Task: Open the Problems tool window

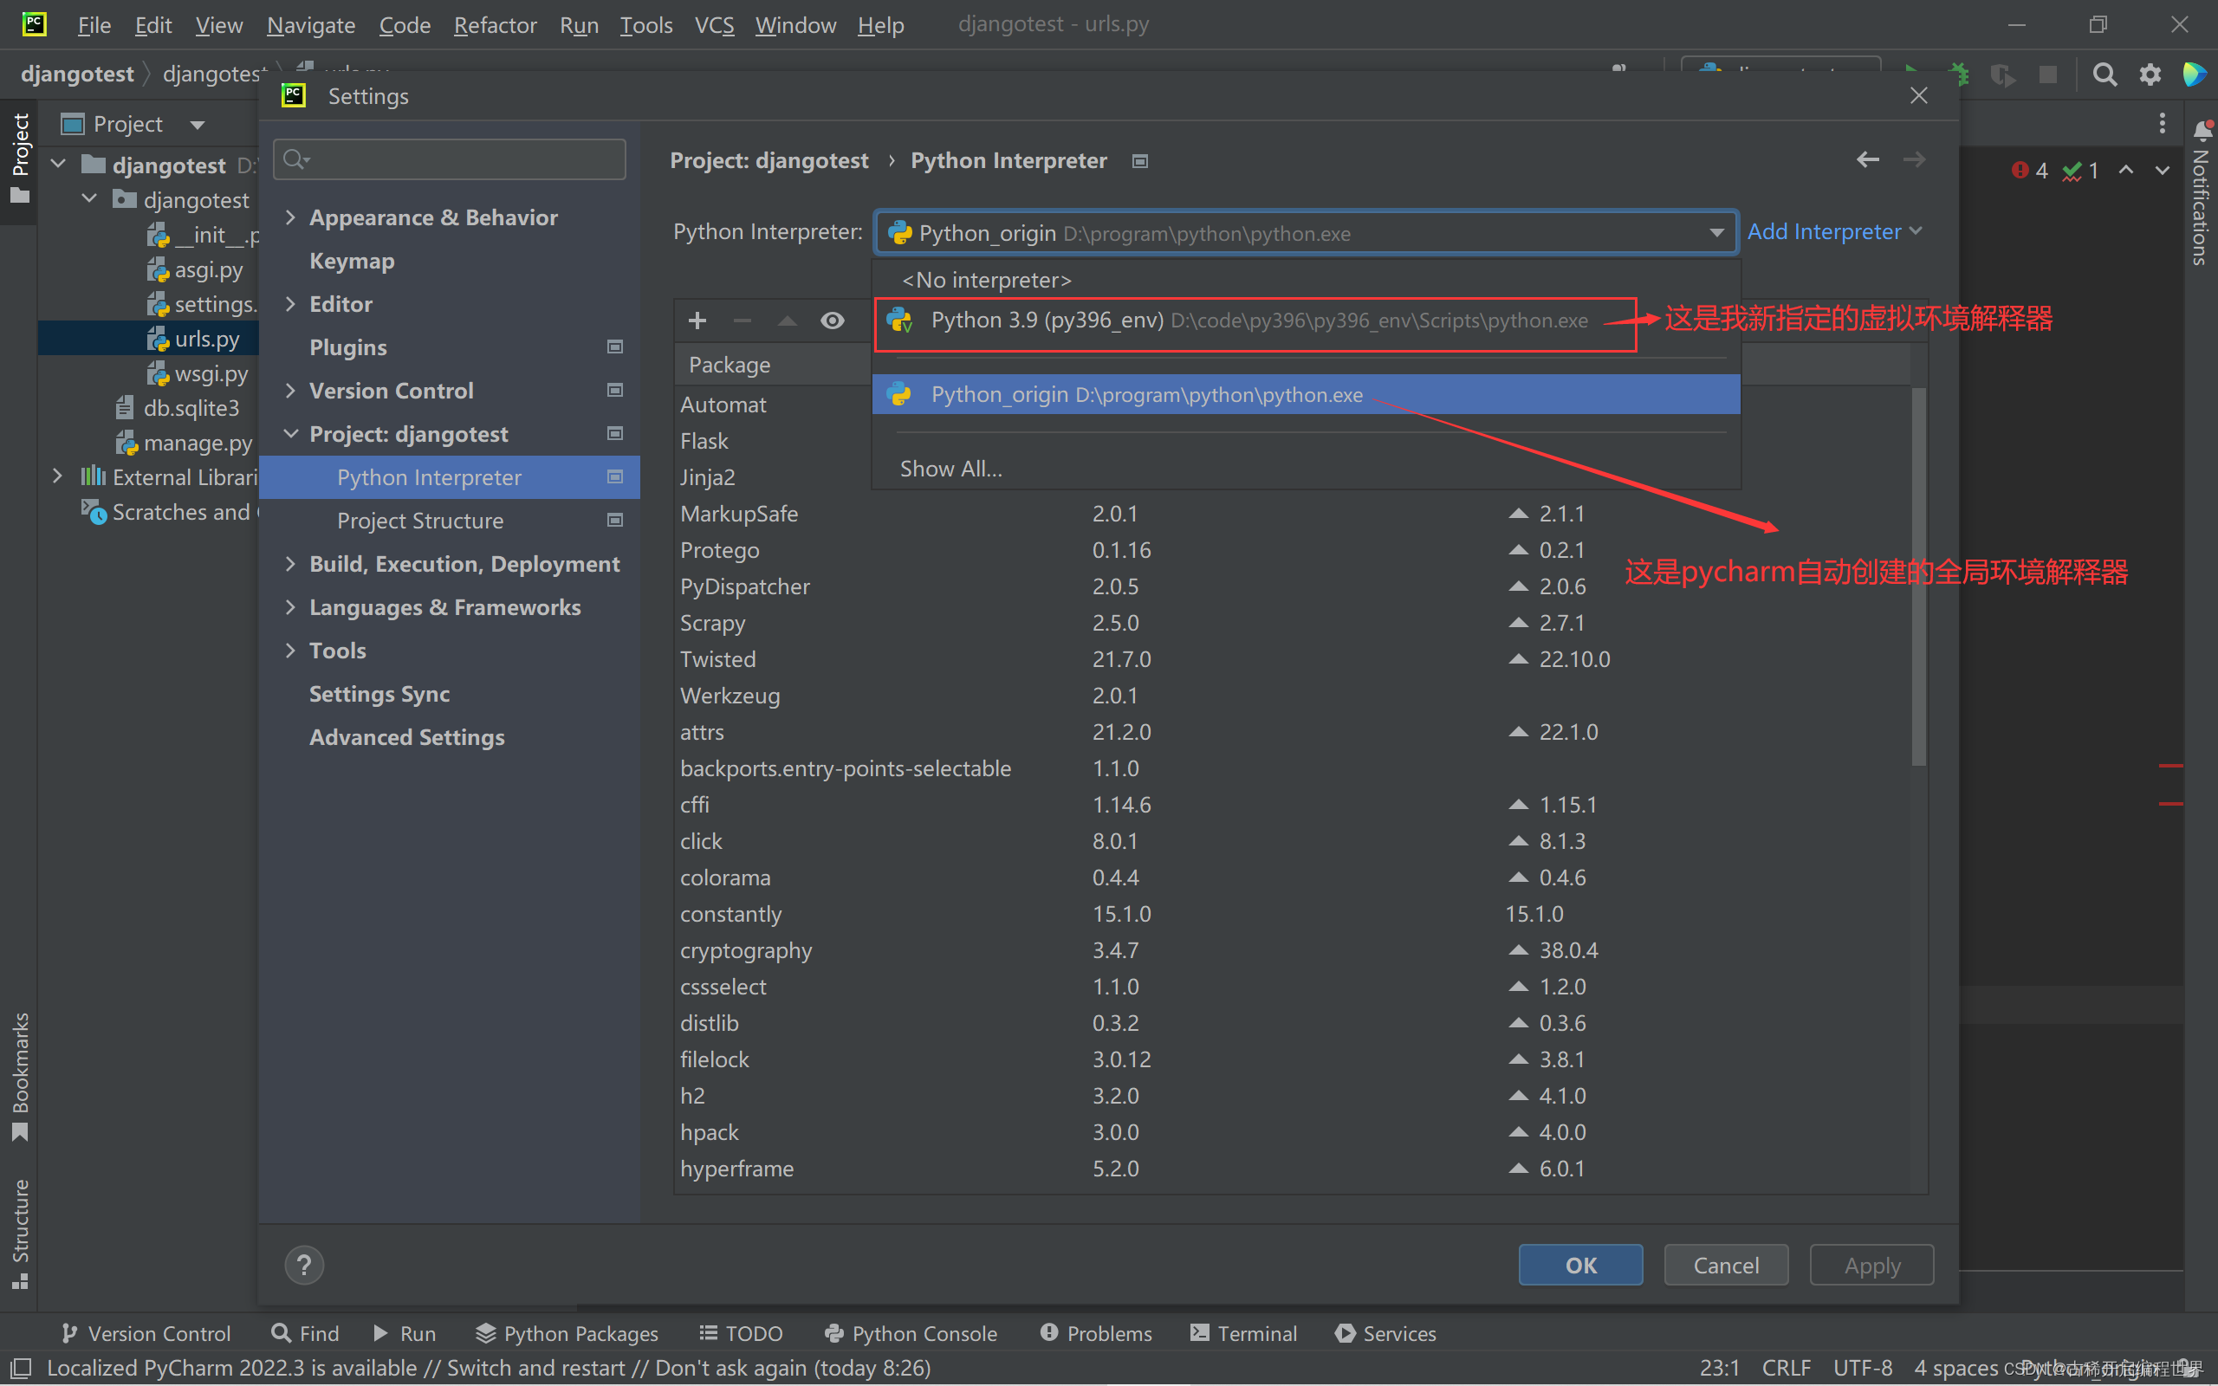Action: point(1096,1333)
